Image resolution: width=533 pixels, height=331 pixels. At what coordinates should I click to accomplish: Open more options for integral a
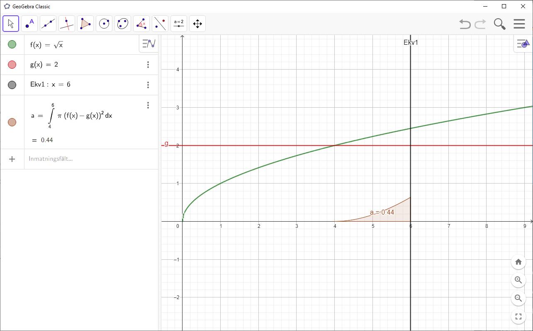148,105
